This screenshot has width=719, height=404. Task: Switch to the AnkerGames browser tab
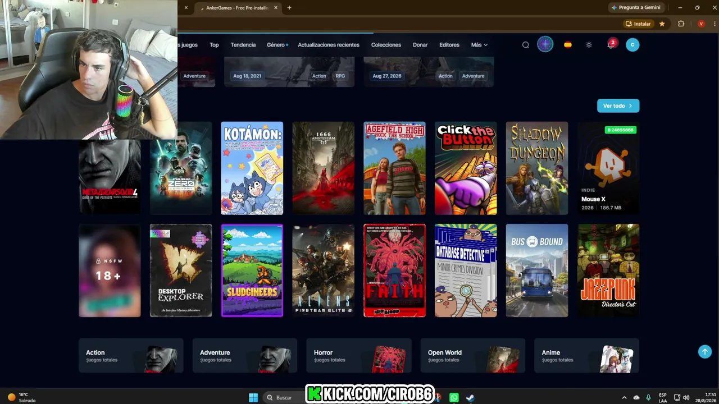click(x=237, y=8)
